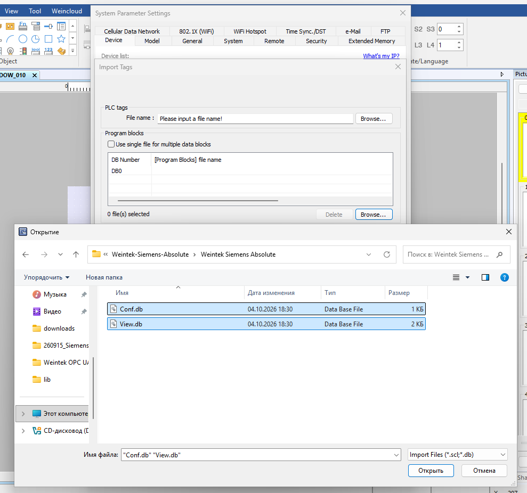Open the file type filter combo box
The width and height of the screenshot is (527, 493).
click(x=457, y=455)
